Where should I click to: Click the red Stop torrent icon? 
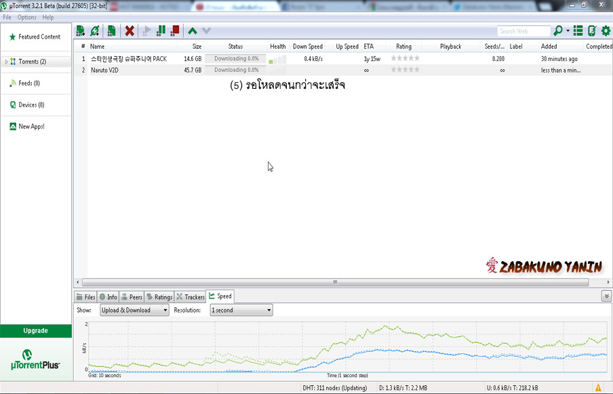click(175, 31)
